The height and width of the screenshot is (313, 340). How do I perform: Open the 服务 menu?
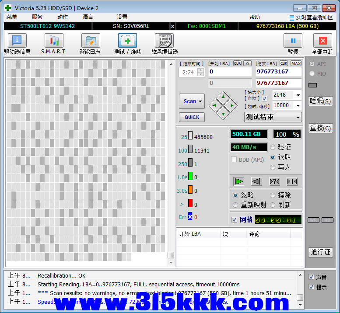(37, 17)
